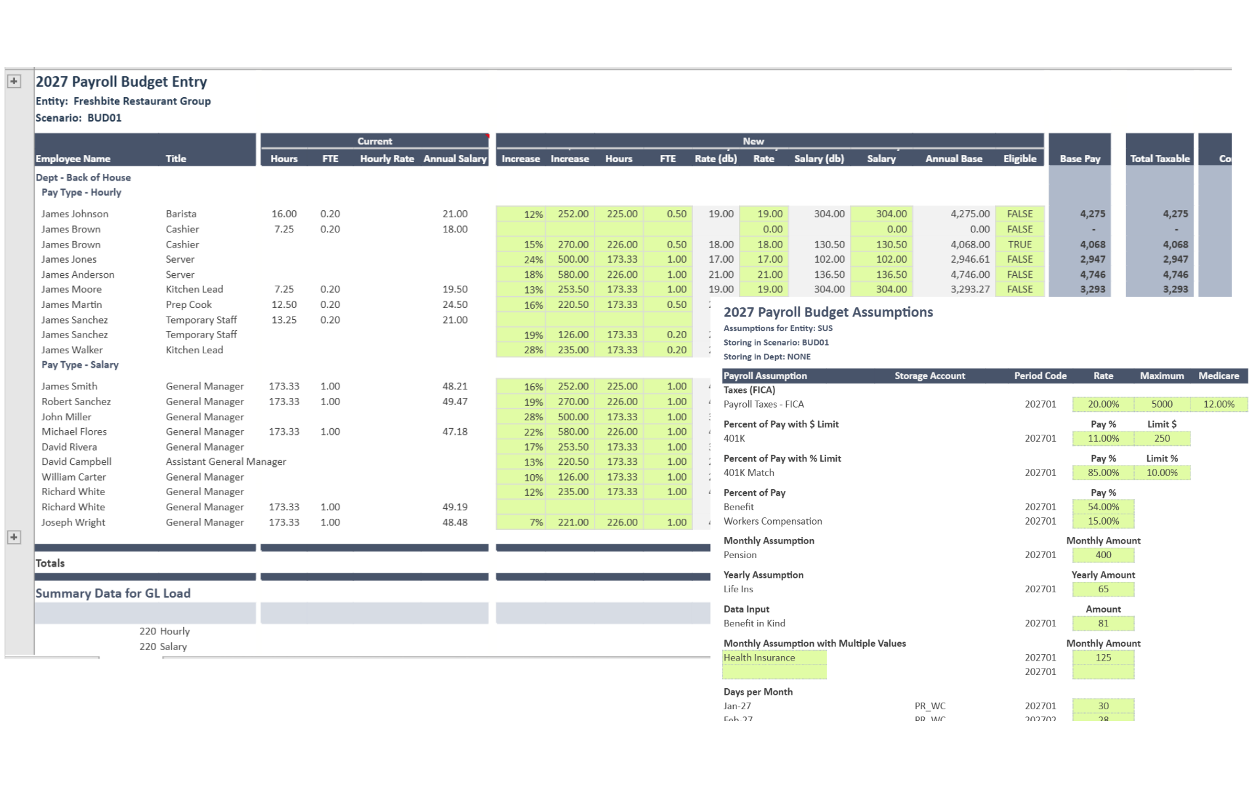Select the Life Ins yearly amount cell
The width and height of the screenshot is (1260, 788).
coord(1102,589)
